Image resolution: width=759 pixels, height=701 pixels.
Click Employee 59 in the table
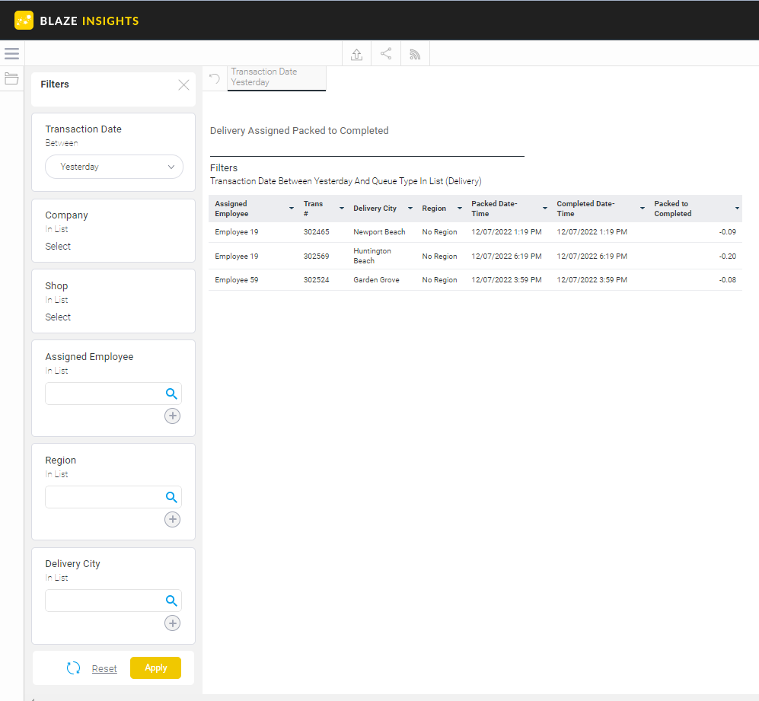click(x=237, y=280)
